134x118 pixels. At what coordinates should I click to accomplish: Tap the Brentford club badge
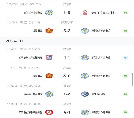click(x=49, y=112)
